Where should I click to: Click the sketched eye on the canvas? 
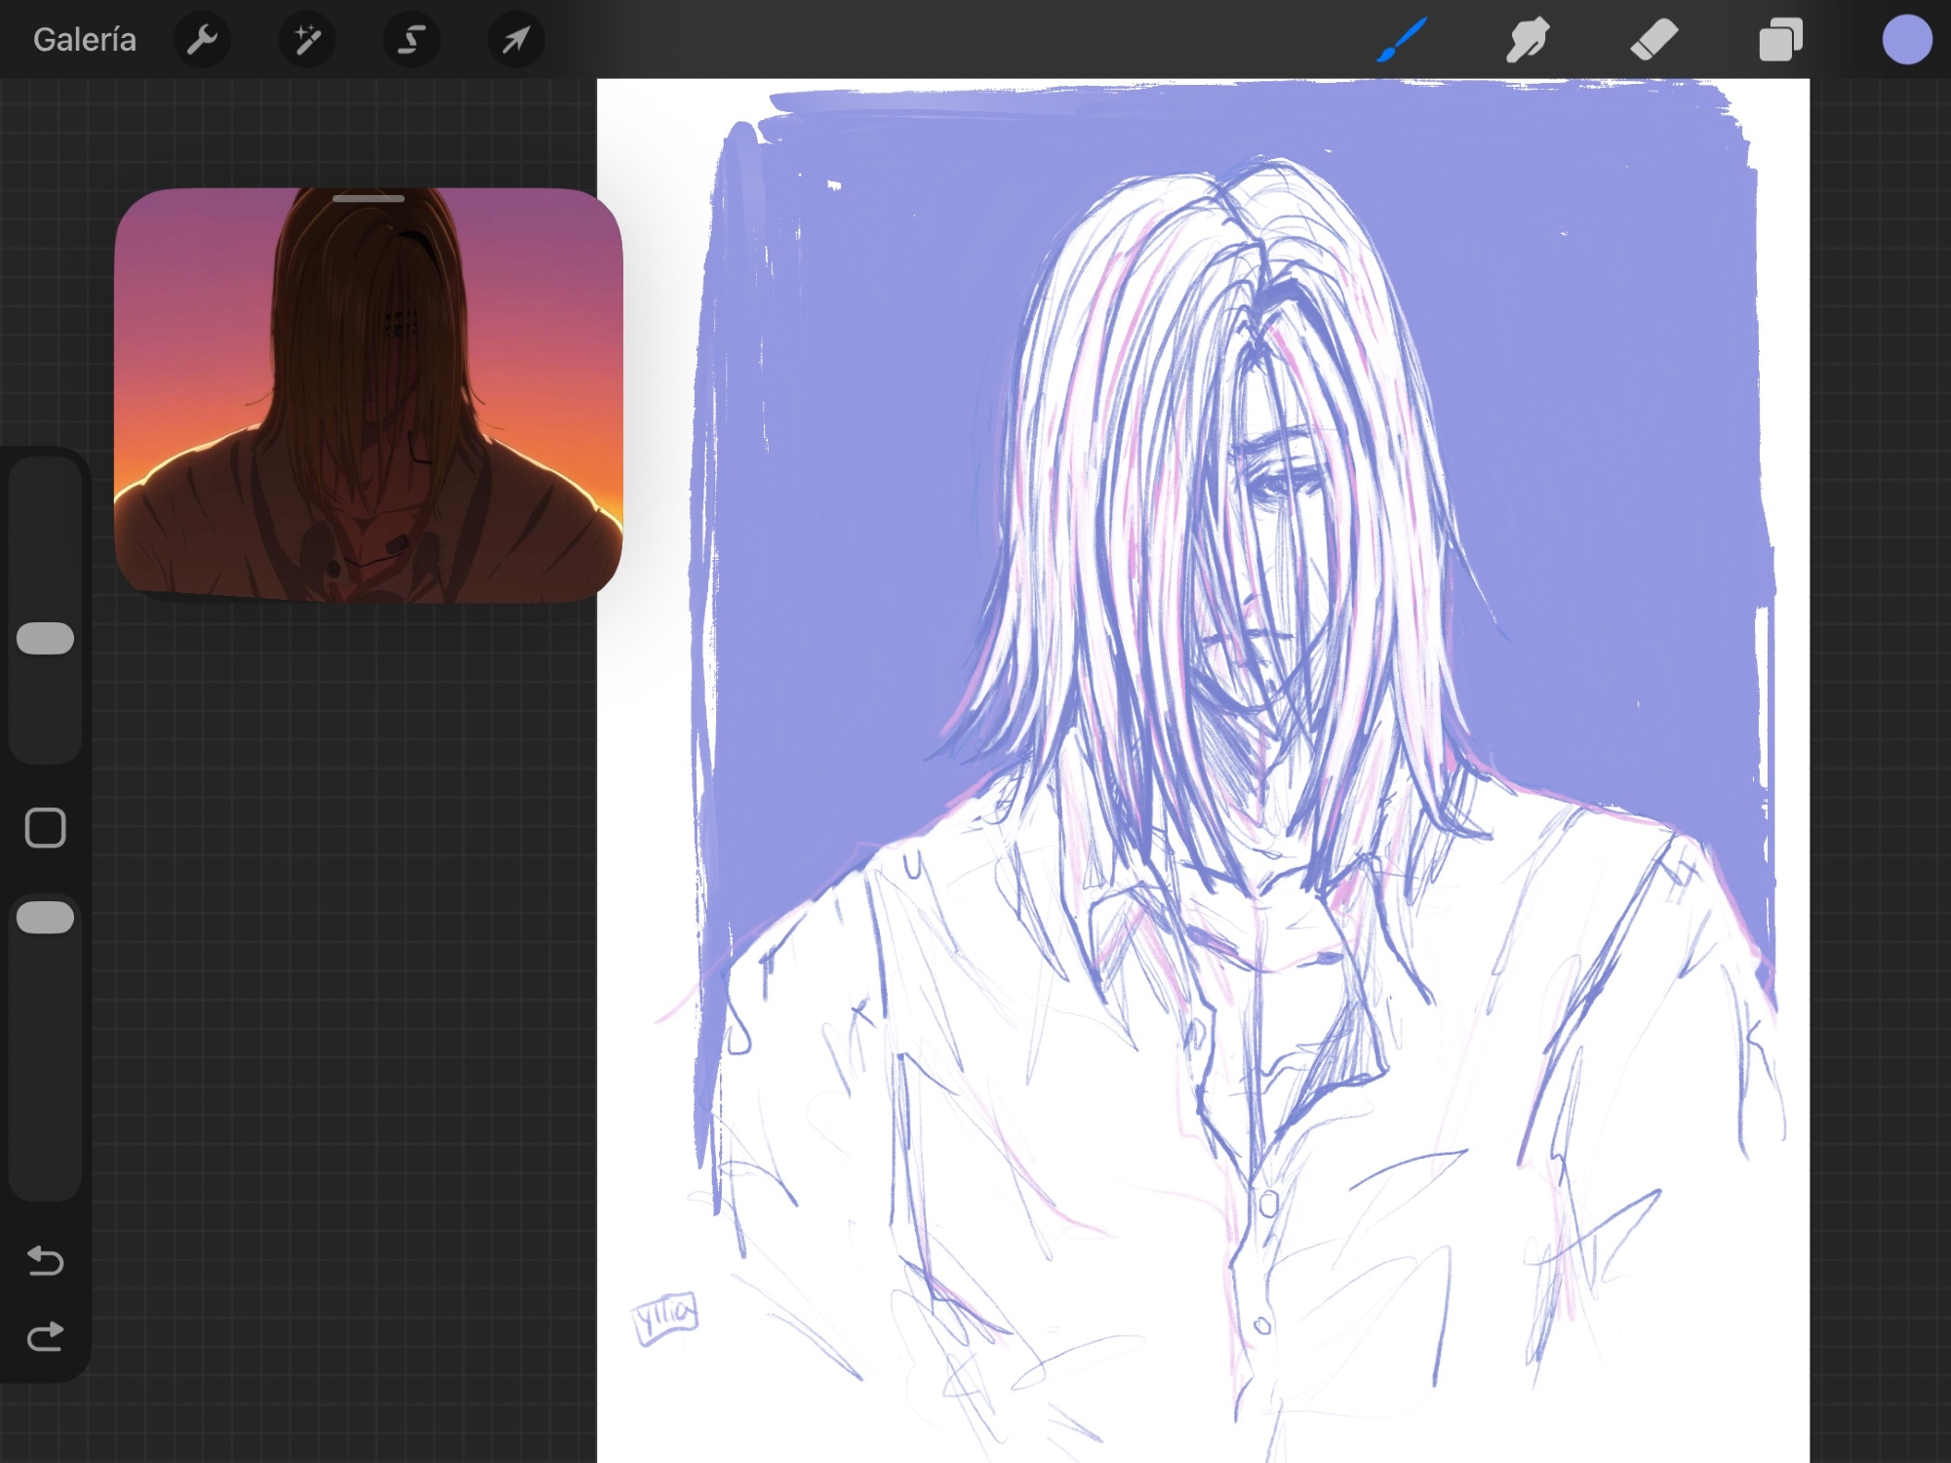point(1278,485)
